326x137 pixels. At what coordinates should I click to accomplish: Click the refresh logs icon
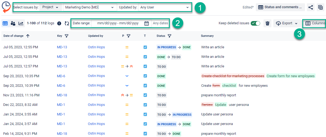[x=67, y=23]
